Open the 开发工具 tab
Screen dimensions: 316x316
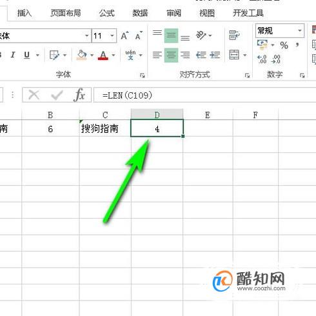248,14
